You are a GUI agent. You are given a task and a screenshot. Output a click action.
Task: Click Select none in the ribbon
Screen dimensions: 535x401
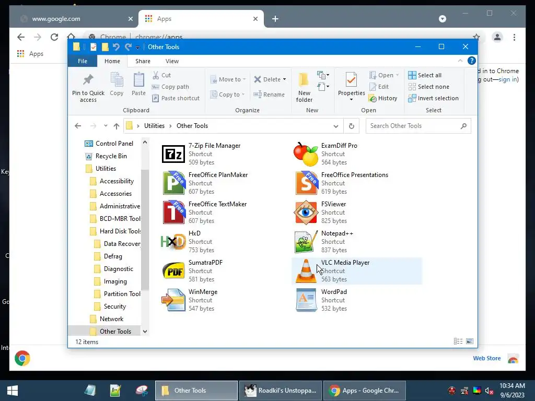[429, 87]
